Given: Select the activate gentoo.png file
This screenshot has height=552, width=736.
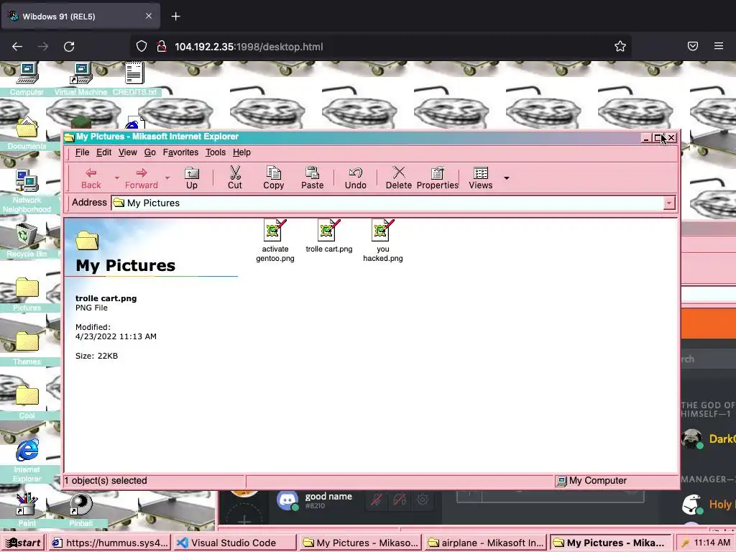Looking at the screenshot, I should coord(275,241).
